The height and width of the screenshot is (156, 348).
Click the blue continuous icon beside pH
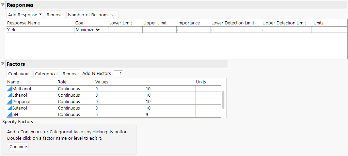point(9,115)
